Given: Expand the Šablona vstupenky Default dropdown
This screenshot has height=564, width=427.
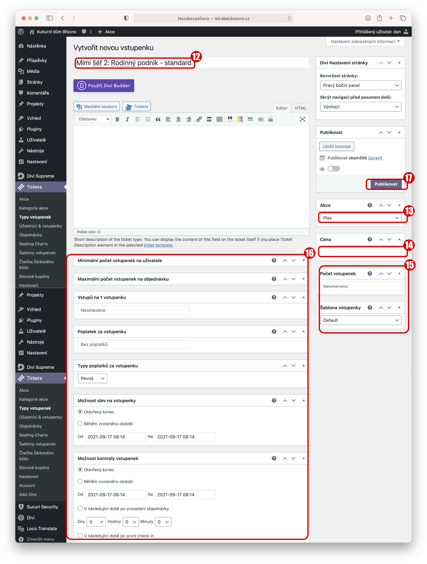Looking at the screenshot, I should coord(360,320).
